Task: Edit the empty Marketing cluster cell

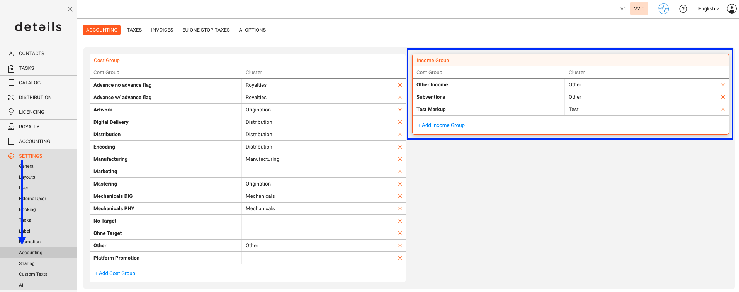Action: click(x=318, y=171)
